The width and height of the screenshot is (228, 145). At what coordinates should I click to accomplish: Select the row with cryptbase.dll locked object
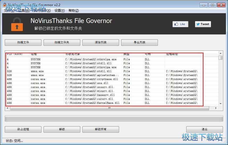tap(112, 79)
